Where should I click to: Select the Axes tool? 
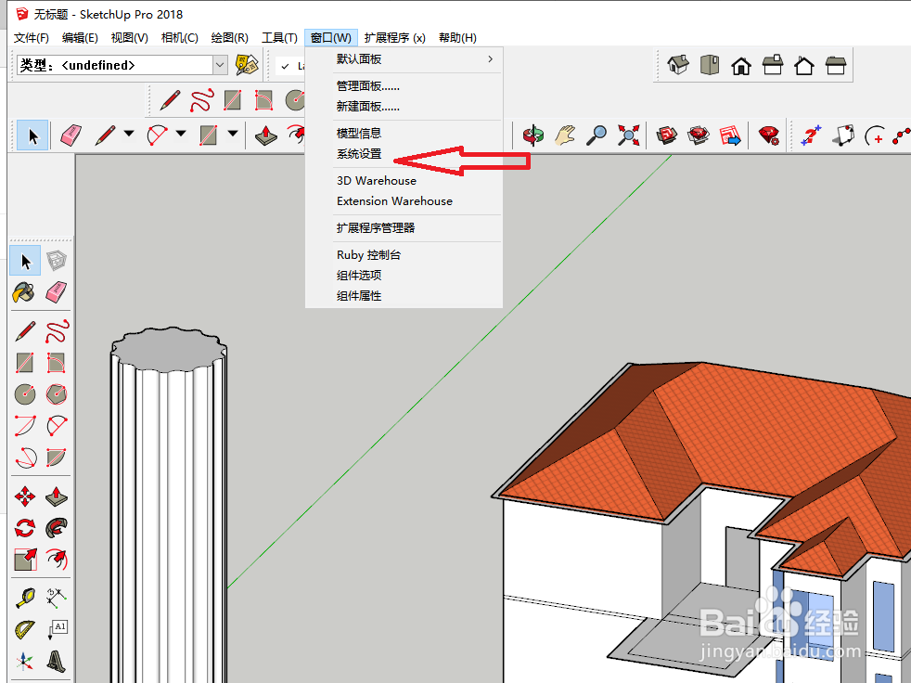[24, 661]
